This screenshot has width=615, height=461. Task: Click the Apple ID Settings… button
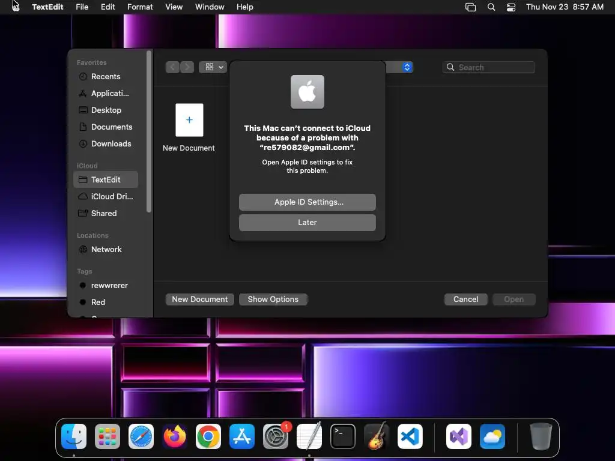click(x=307, y=202)
